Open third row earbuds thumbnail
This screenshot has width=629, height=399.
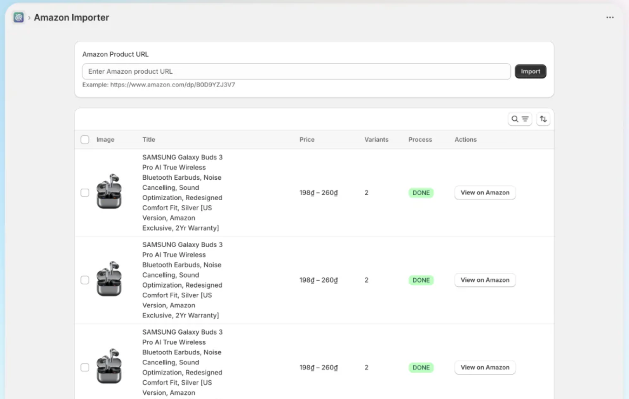109,366
